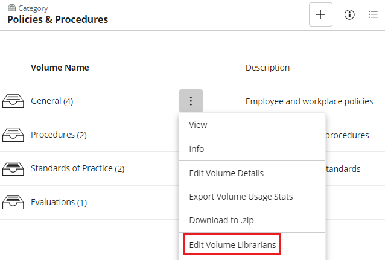This screenshot has height=260, width=385.
Task: Open Standards of Practice (2) volume
Action: pyautogui.click(x=78, y=168)
